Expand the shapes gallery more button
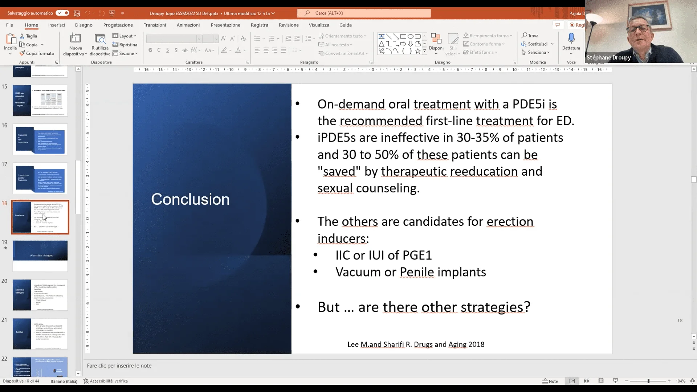Viewport: 697px width, 392px height. 424,52
